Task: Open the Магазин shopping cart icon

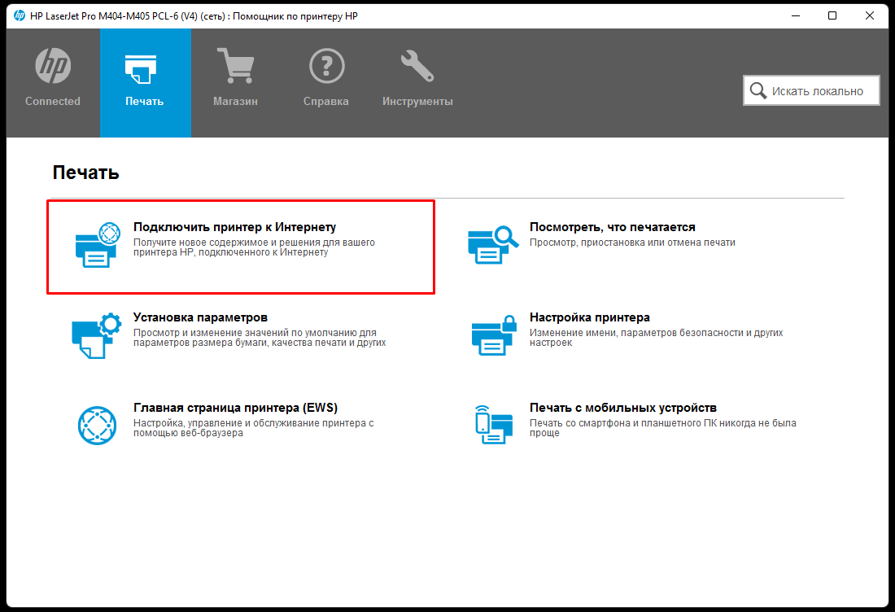Action: [235, 66]
